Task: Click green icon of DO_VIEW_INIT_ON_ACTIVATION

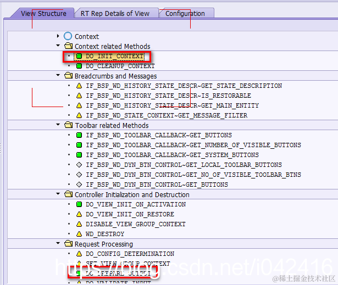Action: 79,204
